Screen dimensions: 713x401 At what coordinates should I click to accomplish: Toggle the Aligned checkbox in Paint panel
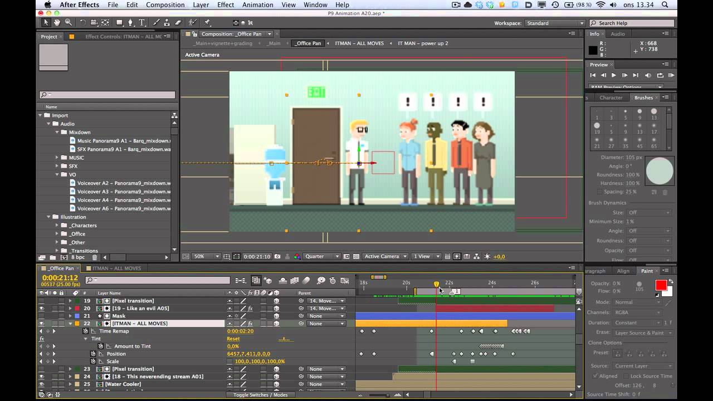[x=595, y=376]
